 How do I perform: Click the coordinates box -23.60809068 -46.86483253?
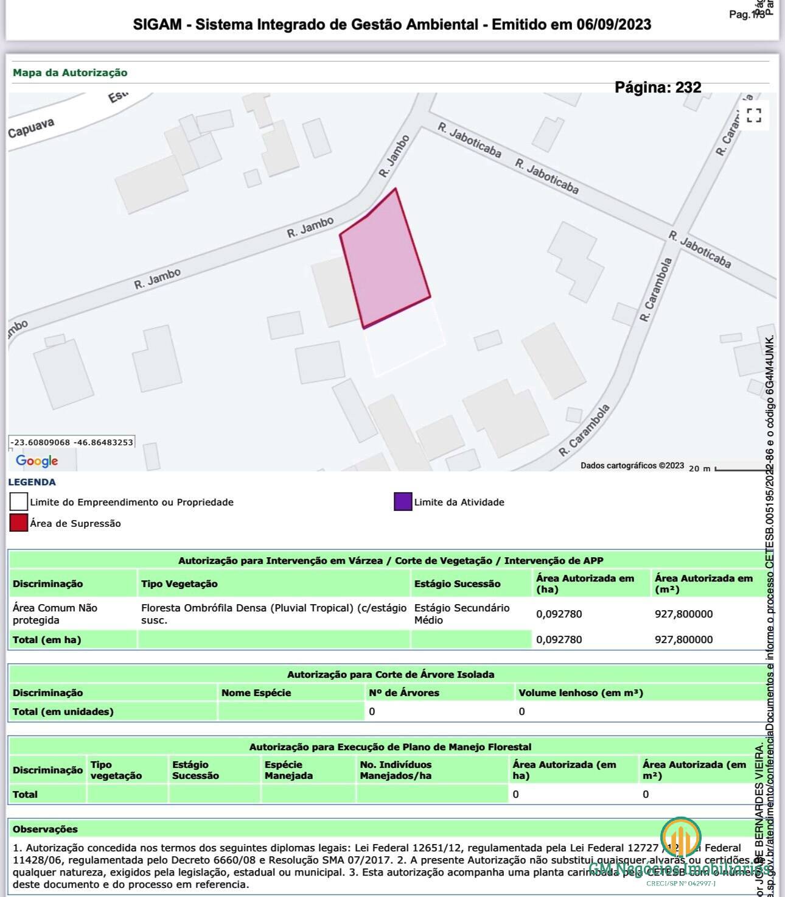(x=72, y=442)
